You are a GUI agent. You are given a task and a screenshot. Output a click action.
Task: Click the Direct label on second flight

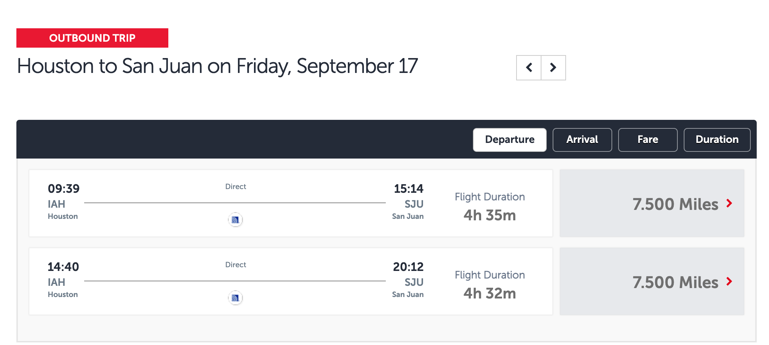pyautogui.click(x=236, y=265)
